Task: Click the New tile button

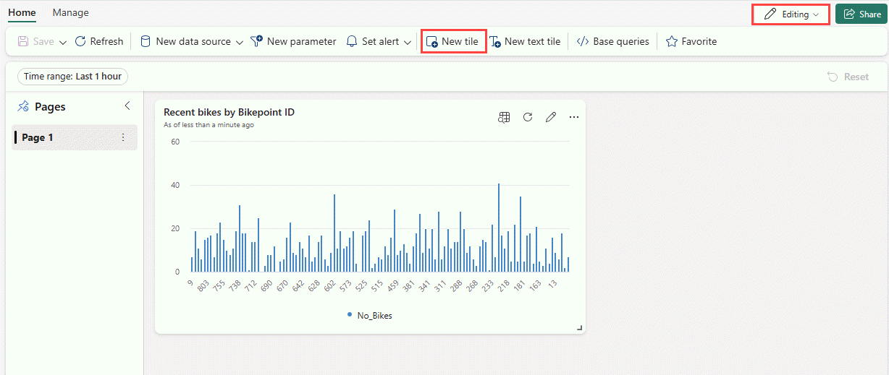Action: coord(452,41)
